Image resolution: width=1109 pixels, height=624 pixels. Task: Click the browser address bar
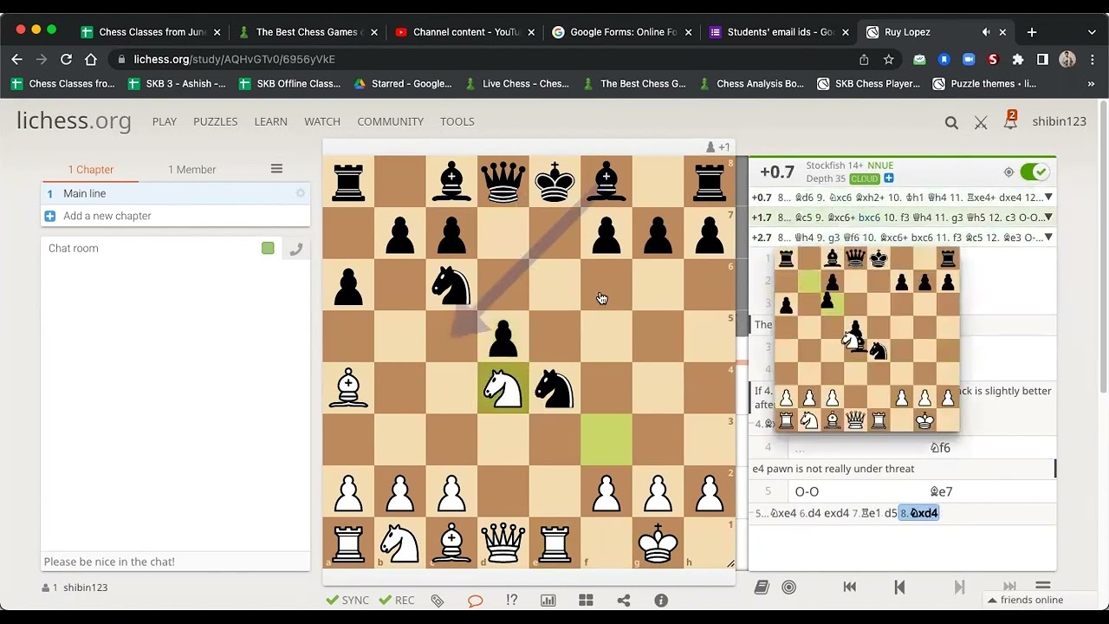(x=485, y=59)
